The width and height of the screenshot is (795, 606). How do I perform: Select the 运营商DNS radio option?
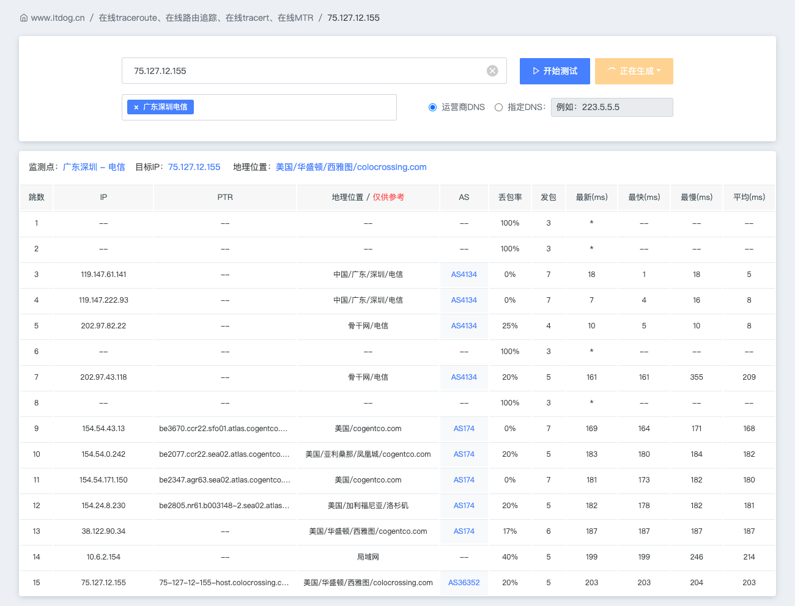[432, 107]
